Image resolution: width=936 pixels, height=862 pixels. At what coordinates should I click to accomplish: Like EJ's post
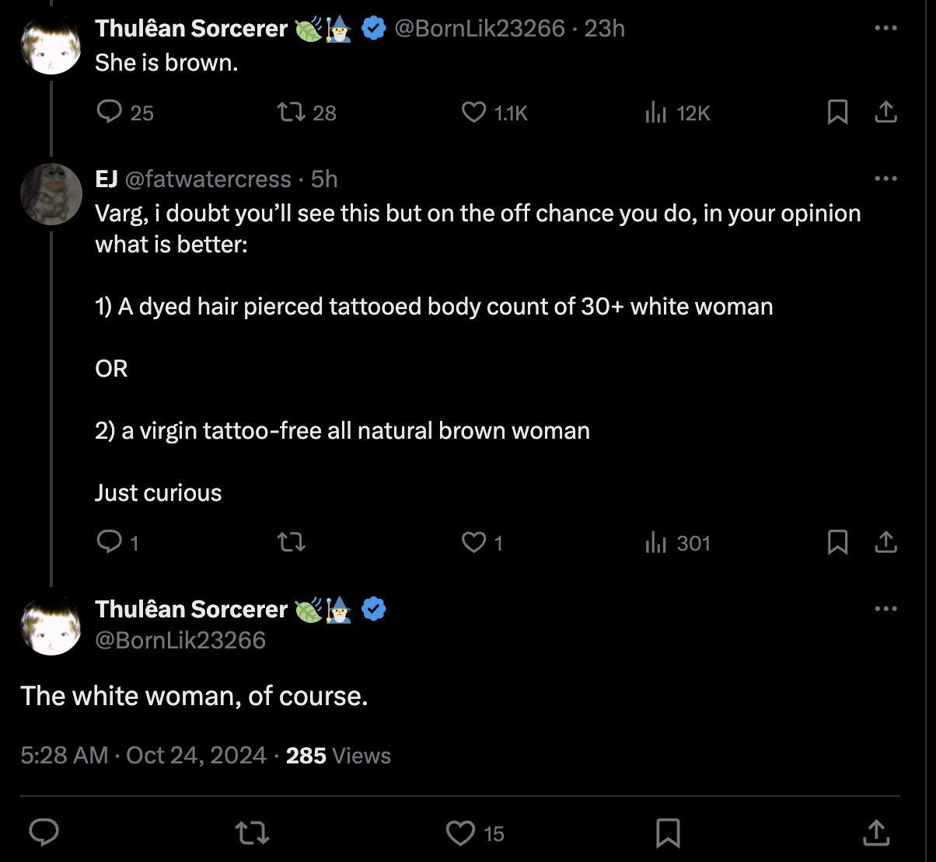click(474, 543)
